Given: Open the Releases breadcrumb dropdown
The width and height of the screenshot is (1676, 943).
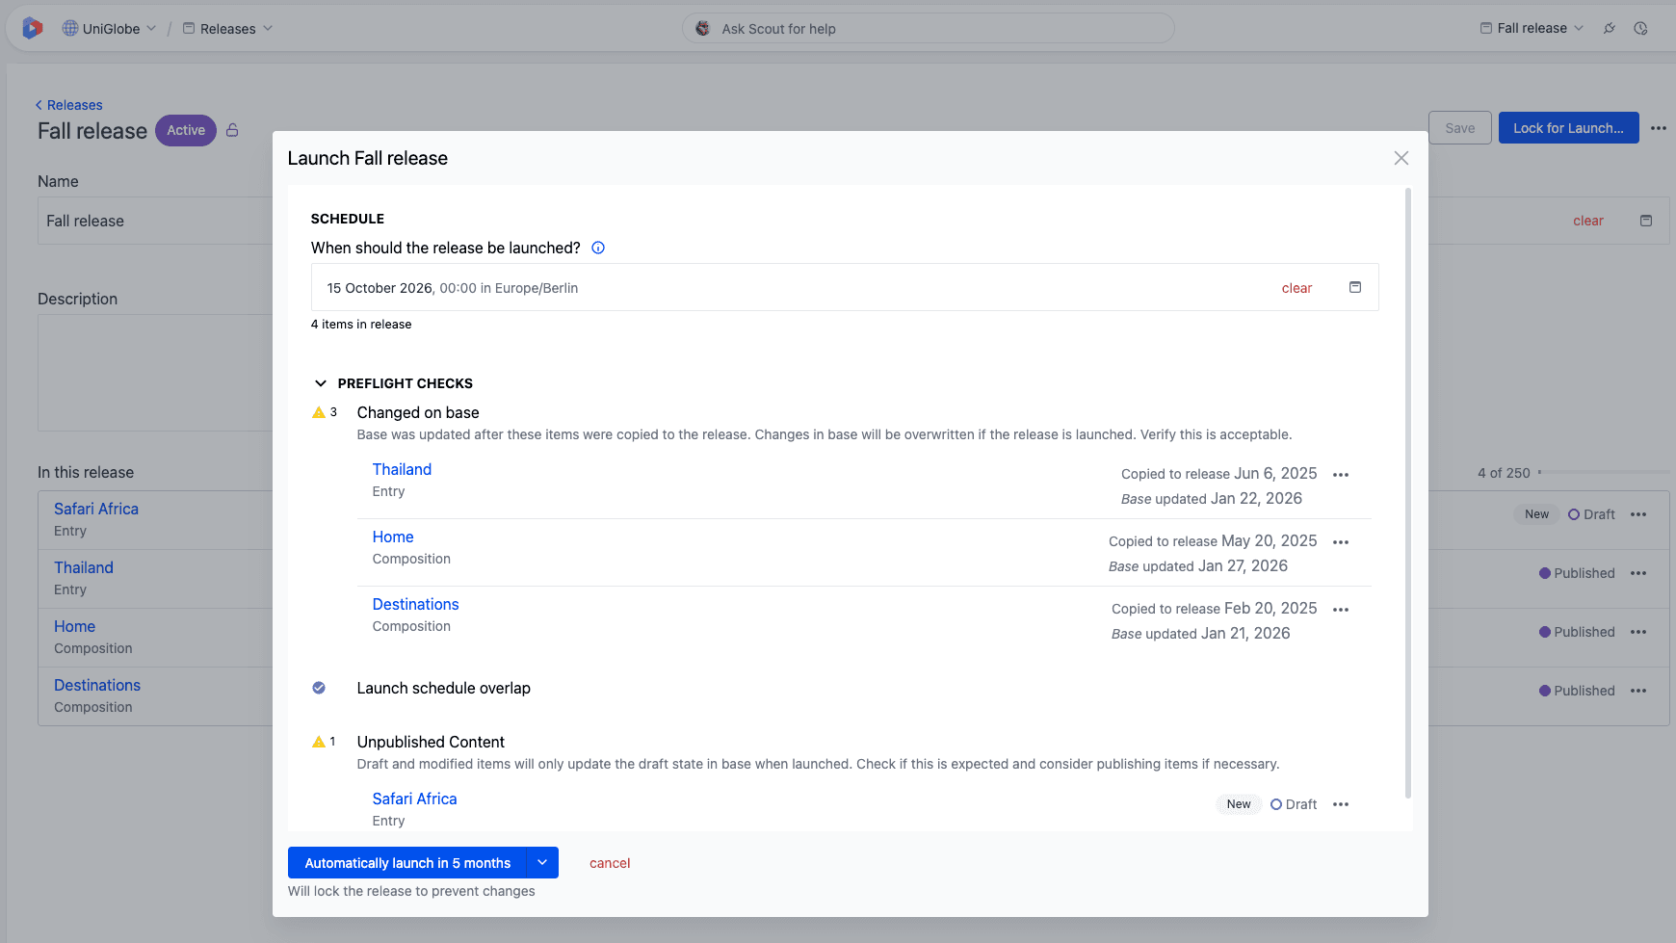Looking at the screenshot, I should (228, 28).
